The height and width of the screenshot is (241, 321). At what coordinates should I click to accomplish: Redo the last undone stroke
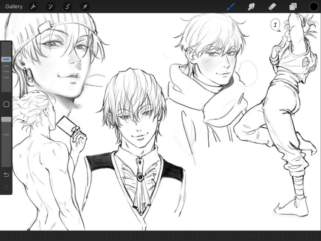[x=6, y=187]
